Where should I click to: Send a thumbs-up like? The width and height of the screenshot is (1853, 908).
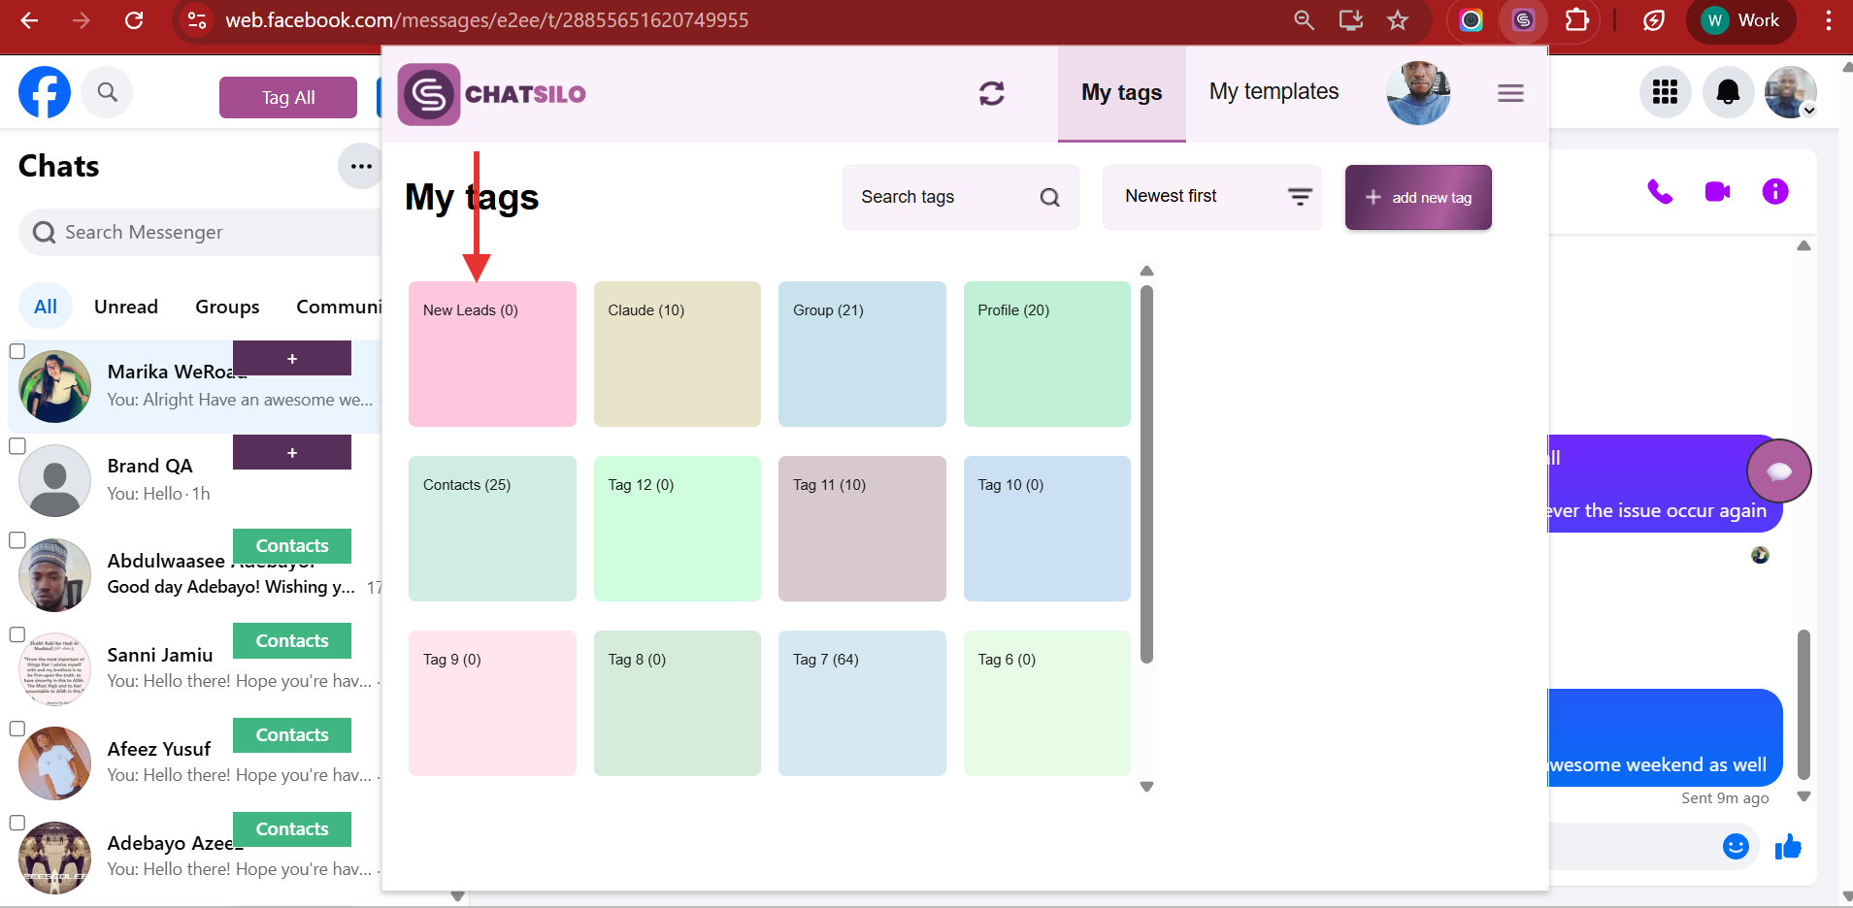click(1787, 847)
